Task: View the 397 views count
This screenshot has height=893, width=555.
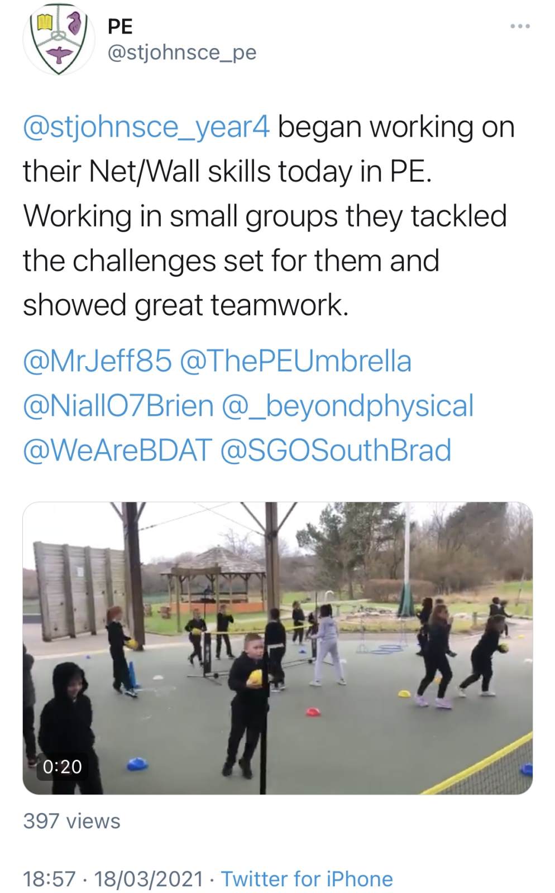Action: [72, 821]
